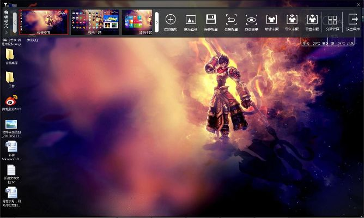
Task: Click the exit desktop arrow icon
Action: click(x=353, y=21)
